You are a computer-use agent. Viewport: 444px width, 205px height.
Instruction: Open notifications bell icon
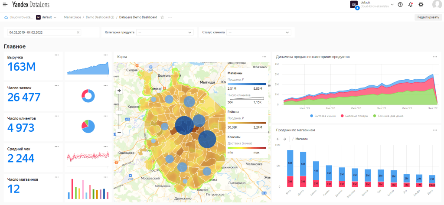pyautogui.click(x=410, y=4)
